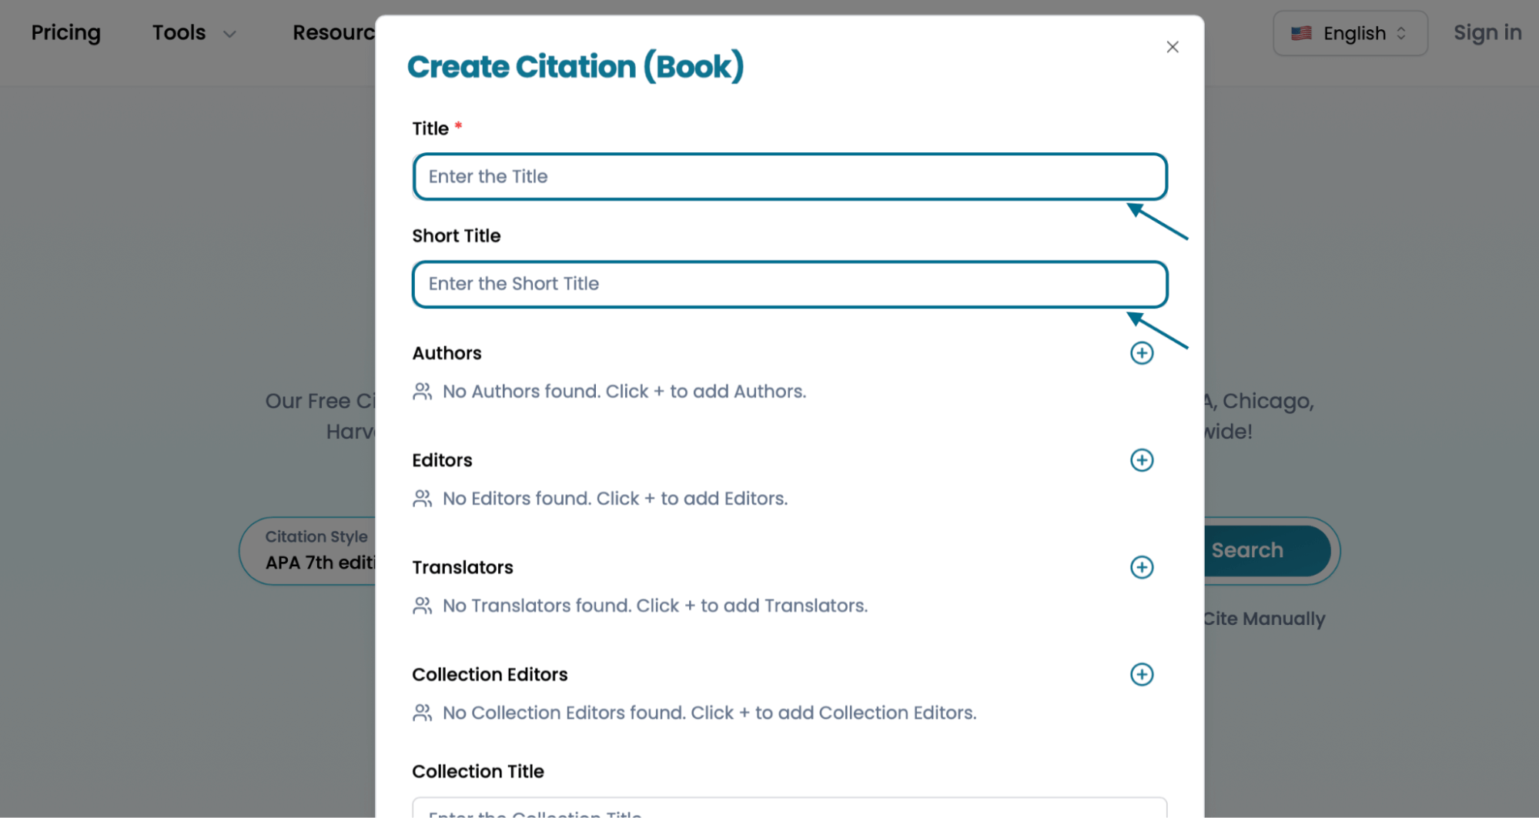This screenshot has width=1539, height=818.
Task: Select Pricing in the navigation bar
Action: [65, 32]
